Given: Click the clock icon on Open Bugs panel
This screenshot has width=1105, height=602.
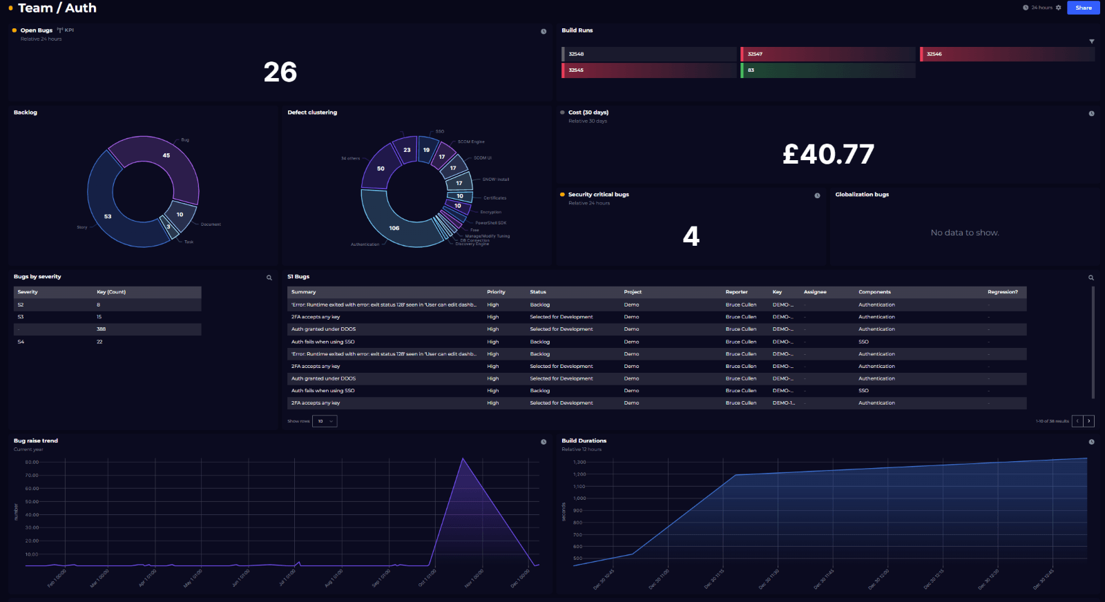Looking at the screenshot, I should click(x=544, y=32).
